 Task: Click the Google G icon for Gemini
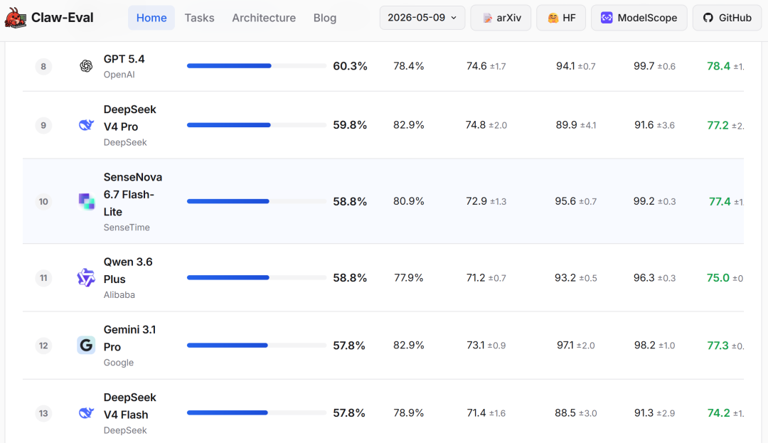pyautogui.click(x=86, y=345)
